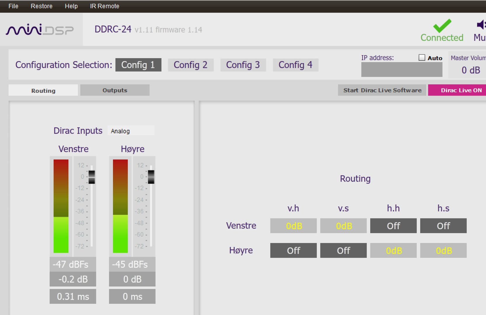Click the Venstre -0.2 dB gain field
This screenshot has width=486, height=315.
[73, 279]
